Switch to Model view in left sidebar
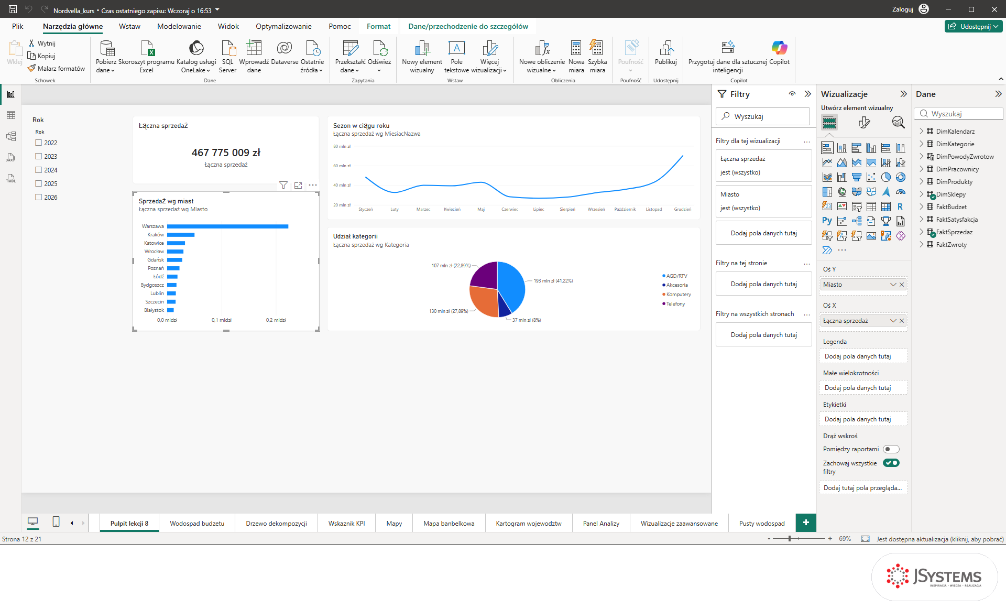Viewport: 1006px width, 609px height. [11, 136]
